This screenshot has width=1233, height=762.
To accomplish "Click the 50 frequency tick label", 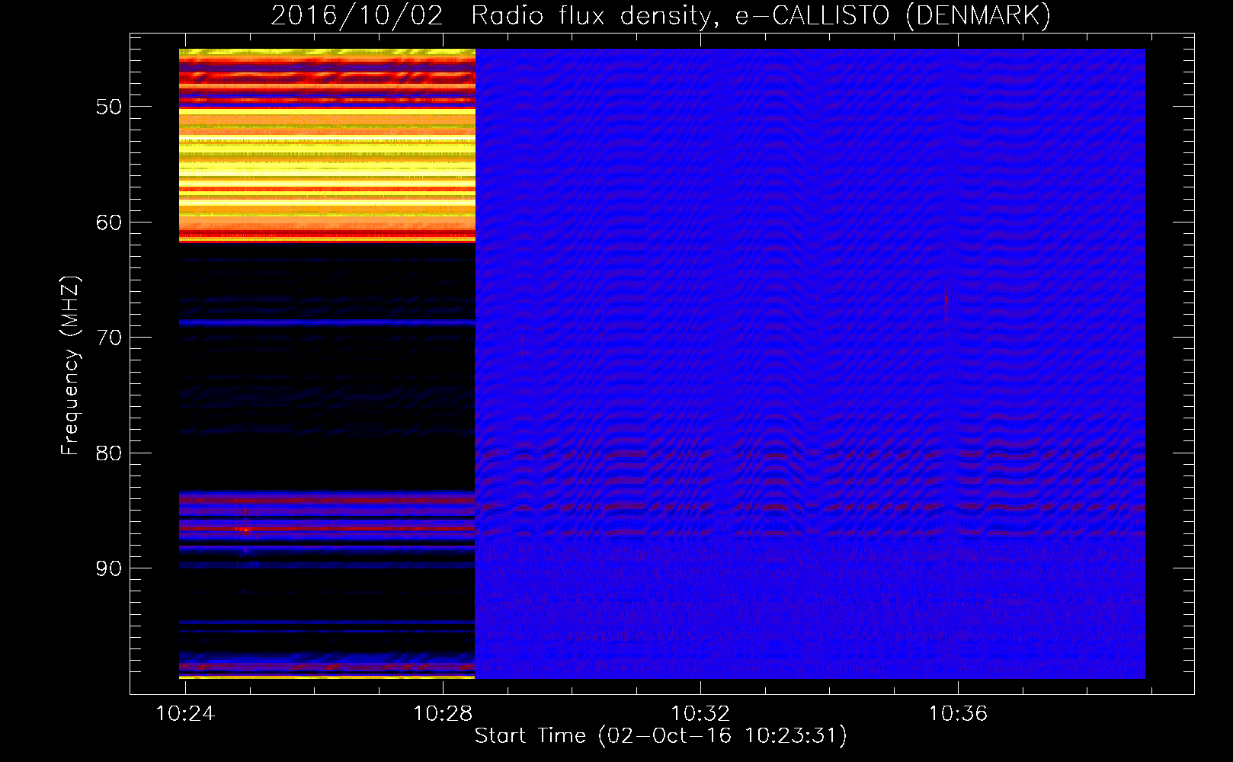I will tap(109, 107).
